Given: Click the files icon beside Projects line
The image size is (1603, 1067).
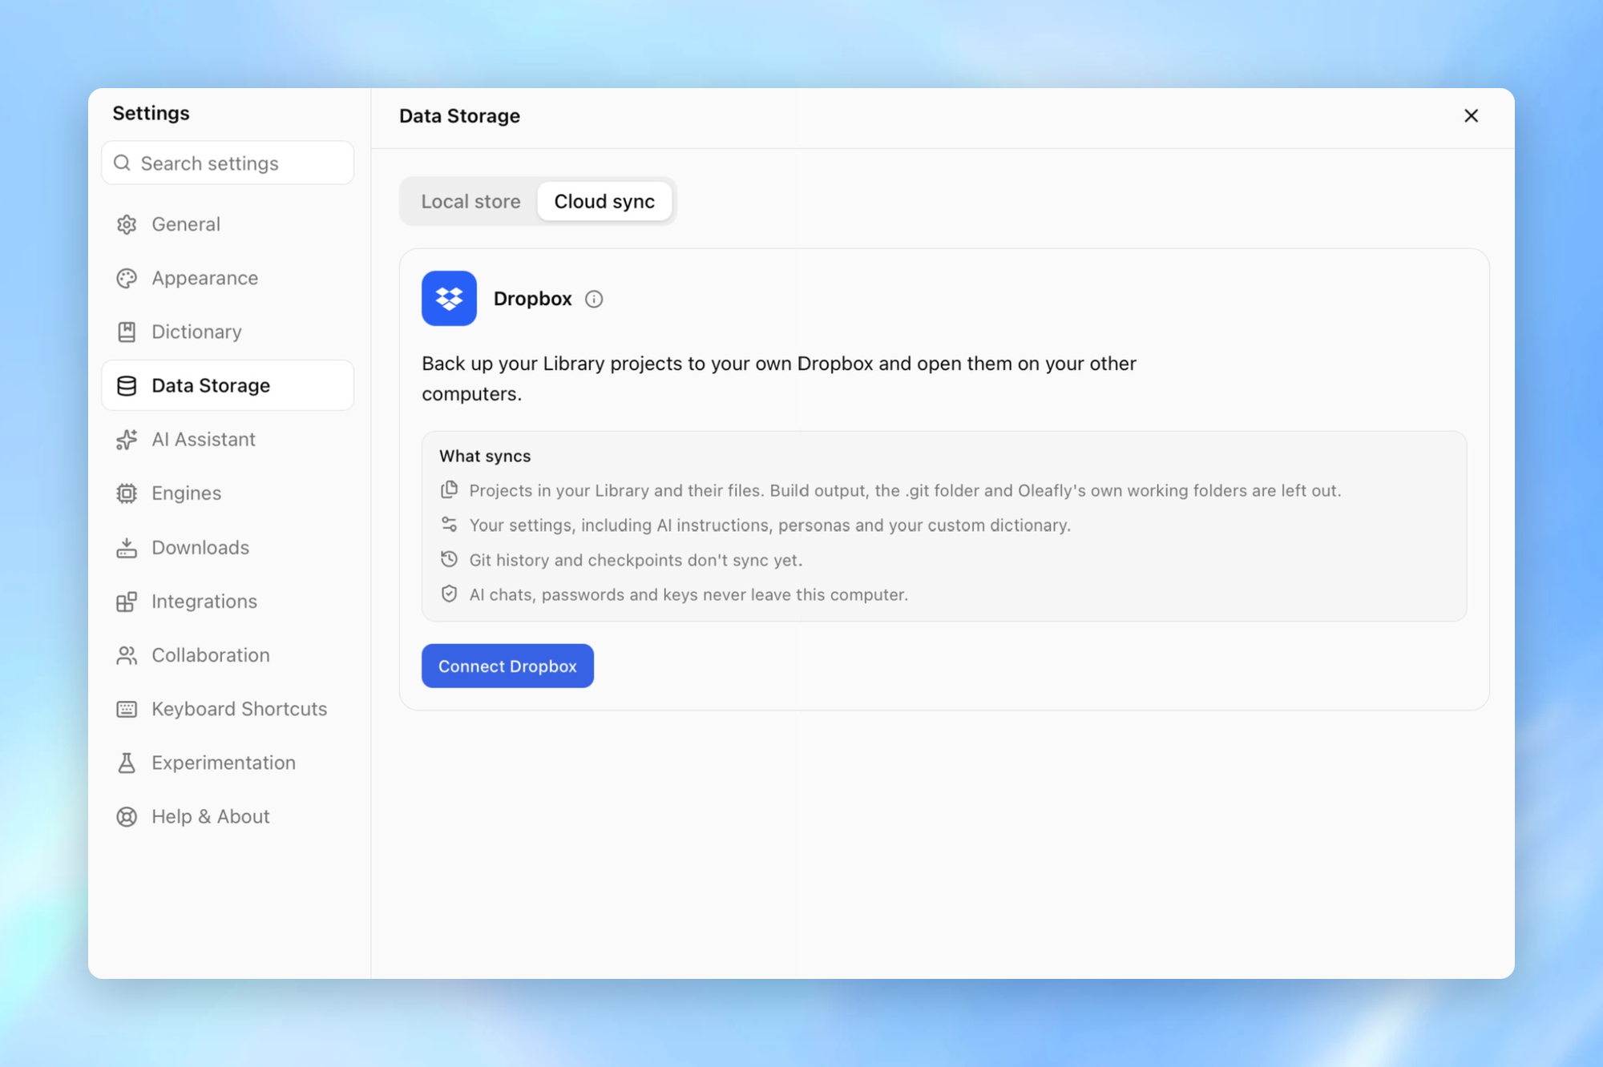Looking at the screenshot, I should [450, 489].
